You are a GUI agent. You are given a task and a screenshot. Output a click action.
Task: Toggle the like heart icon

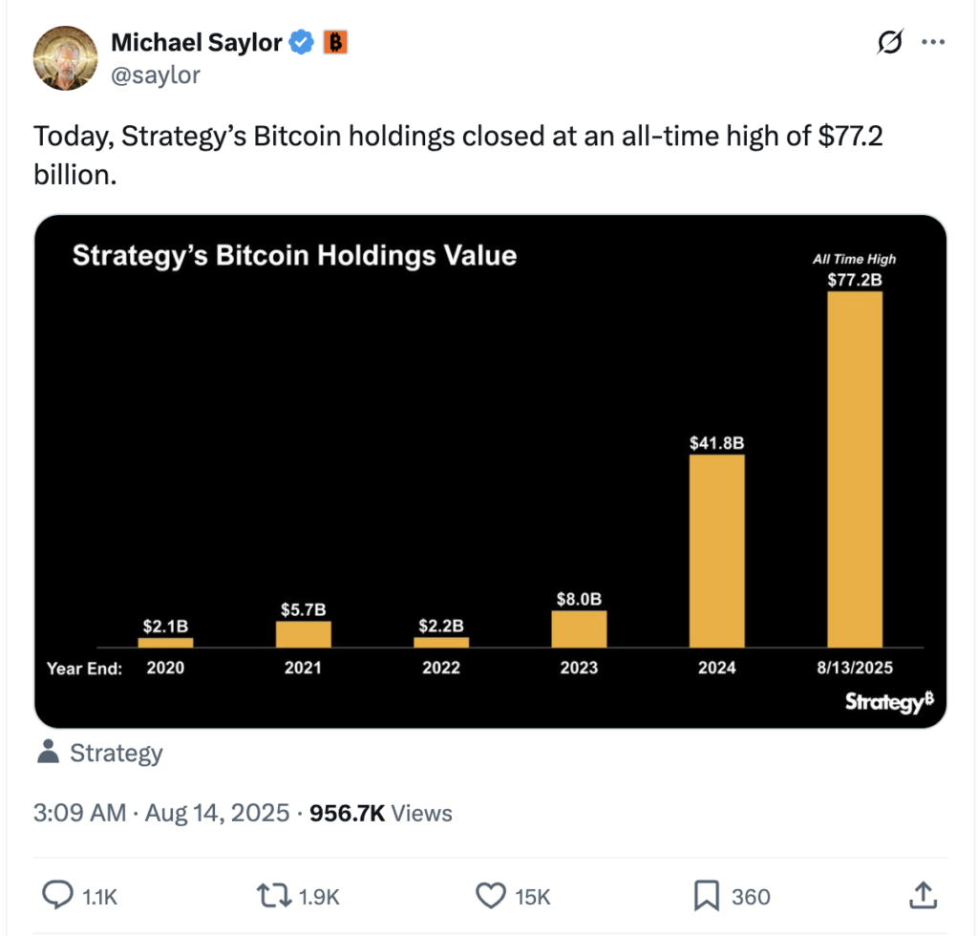(x=490, y=896)
